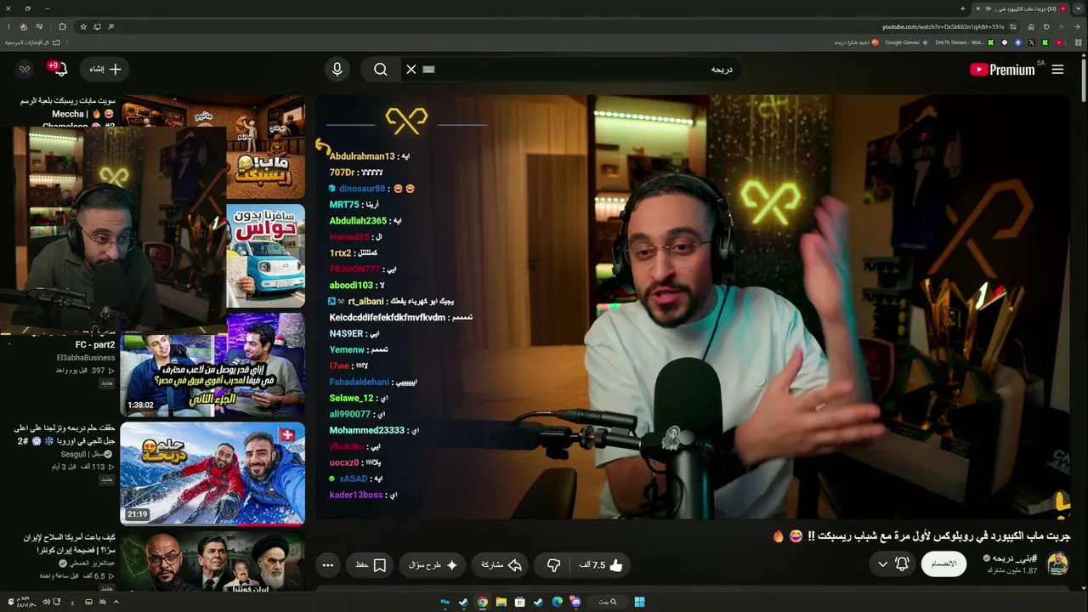Screen dimensions: 1088x612
Task: Open the Deb7h Stream bookmark
Action: pos(965,42)
